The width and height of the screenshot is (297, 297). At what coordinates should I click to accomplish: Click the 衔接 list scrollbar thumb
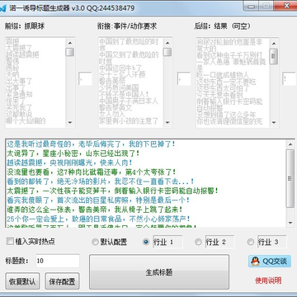tap(167, 52)
